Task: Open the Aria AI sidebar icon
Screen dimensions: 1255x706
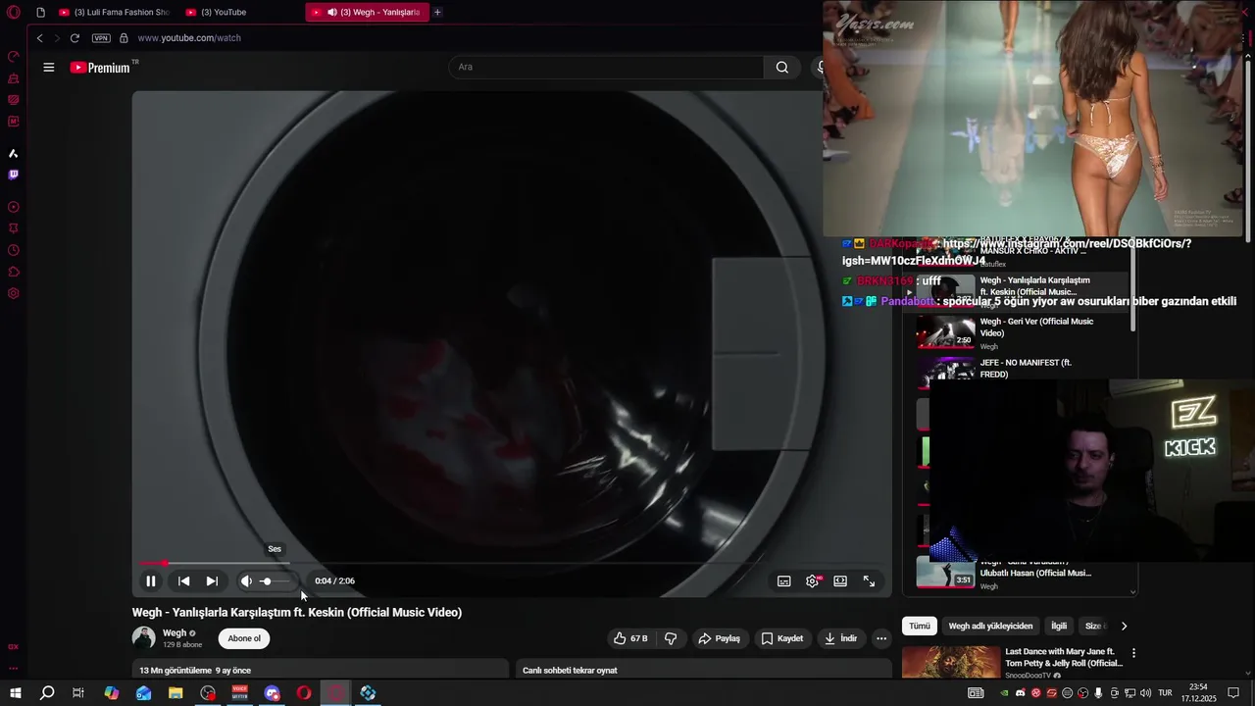Action: point(14,153)
